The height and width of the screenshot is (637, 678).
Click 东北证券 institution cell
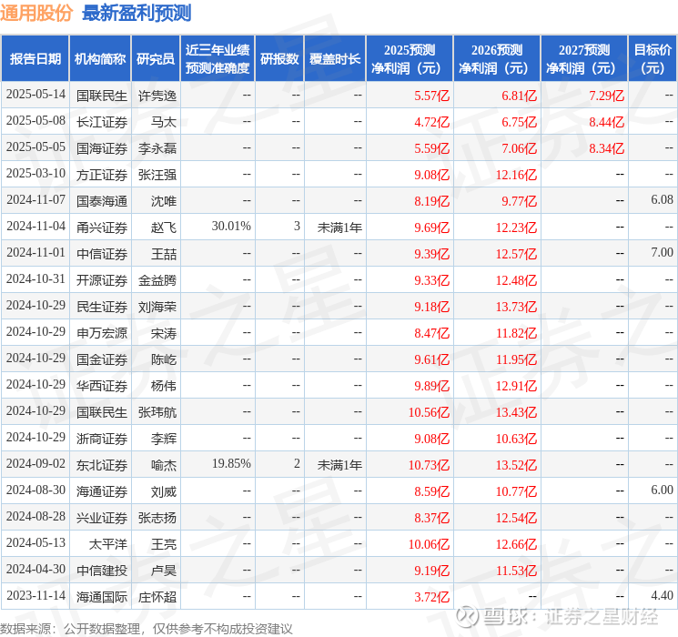point(102,465)
